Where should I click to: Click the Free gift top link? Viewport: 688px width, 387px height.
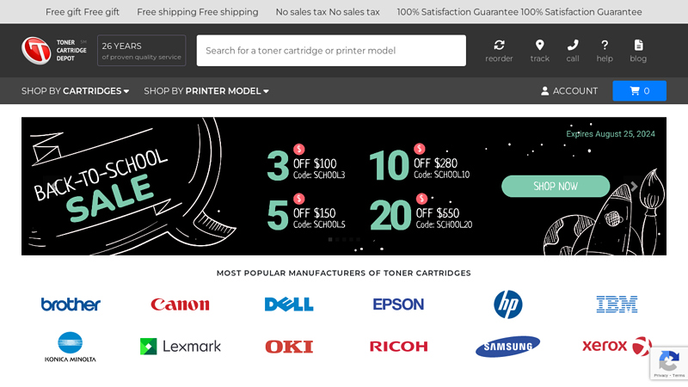[83, 12]
